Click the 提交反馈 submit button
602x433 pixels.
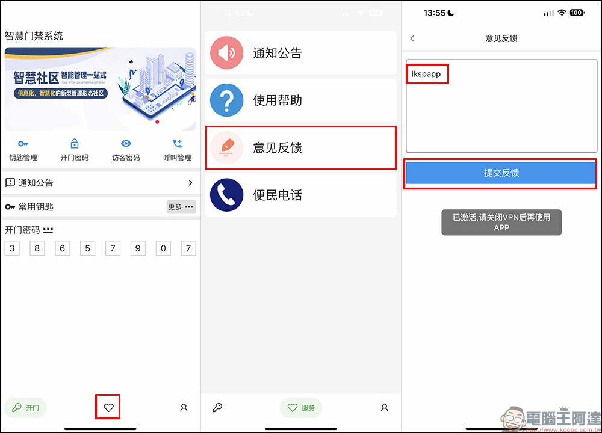[x=500, y=173]
